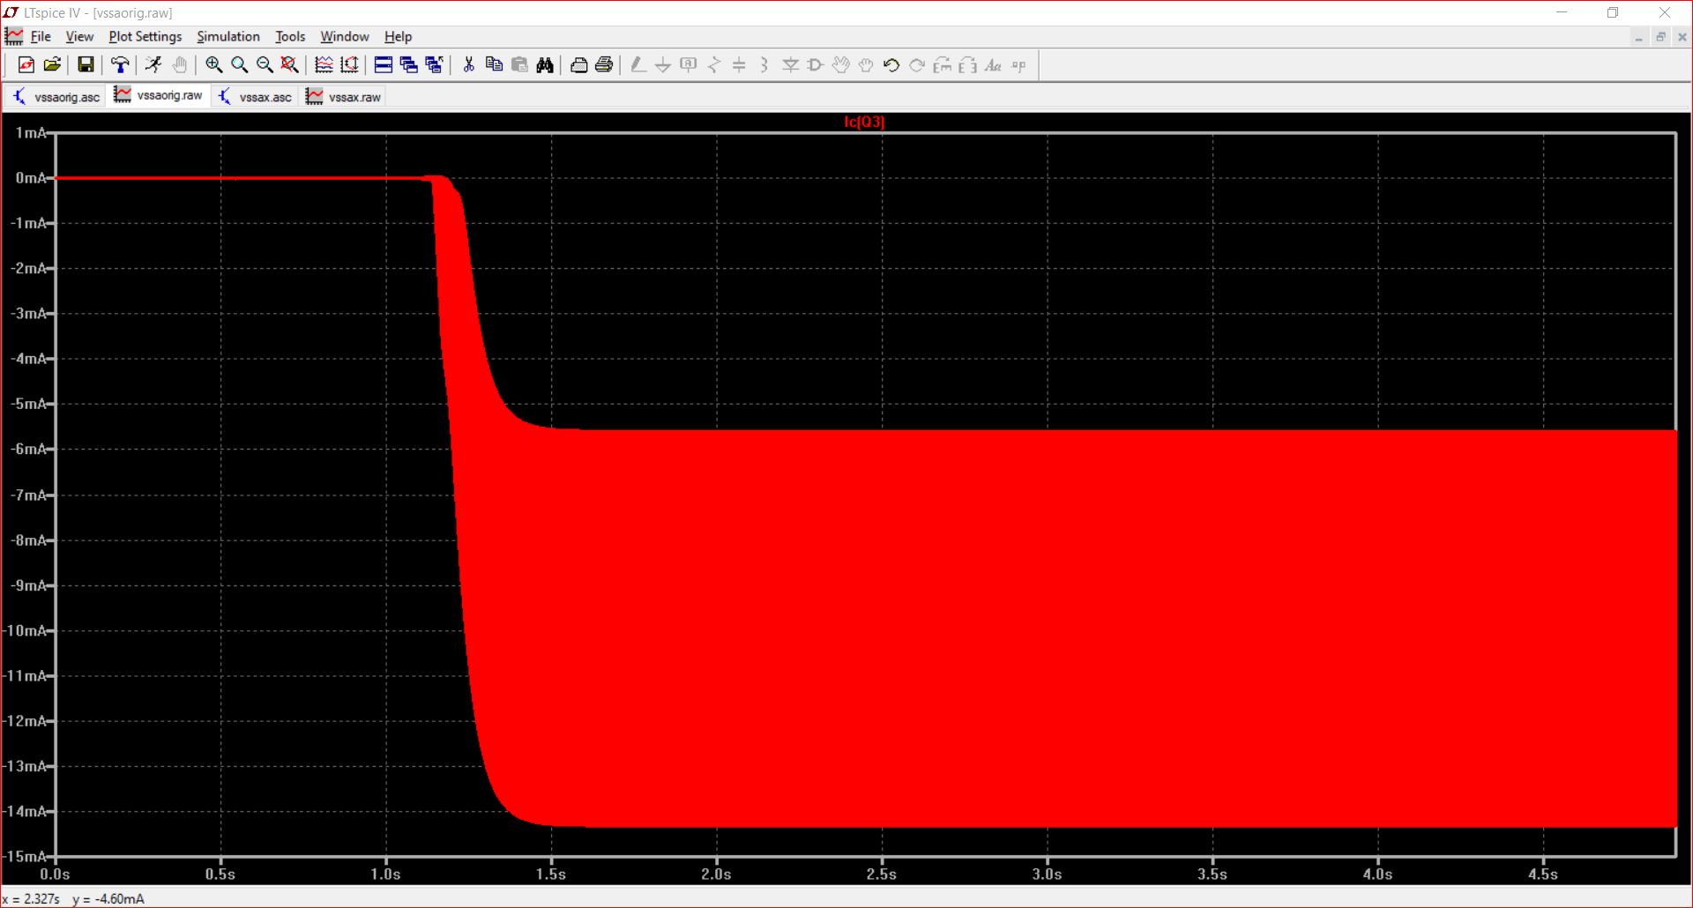Click the Tile Vertically windows icon
Viewport: 1693px width, 908px height.
(x=409, y=64)
